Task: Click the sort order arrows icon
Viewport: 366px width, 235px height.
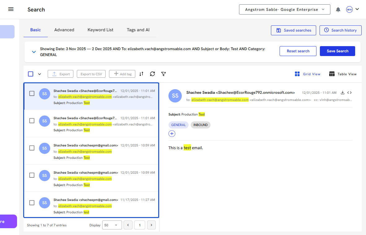Action: pos(141,74)
